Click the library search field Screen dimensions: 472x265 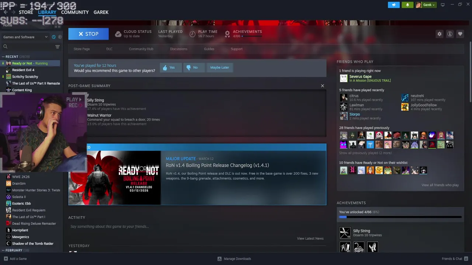(x=28, y=46)
